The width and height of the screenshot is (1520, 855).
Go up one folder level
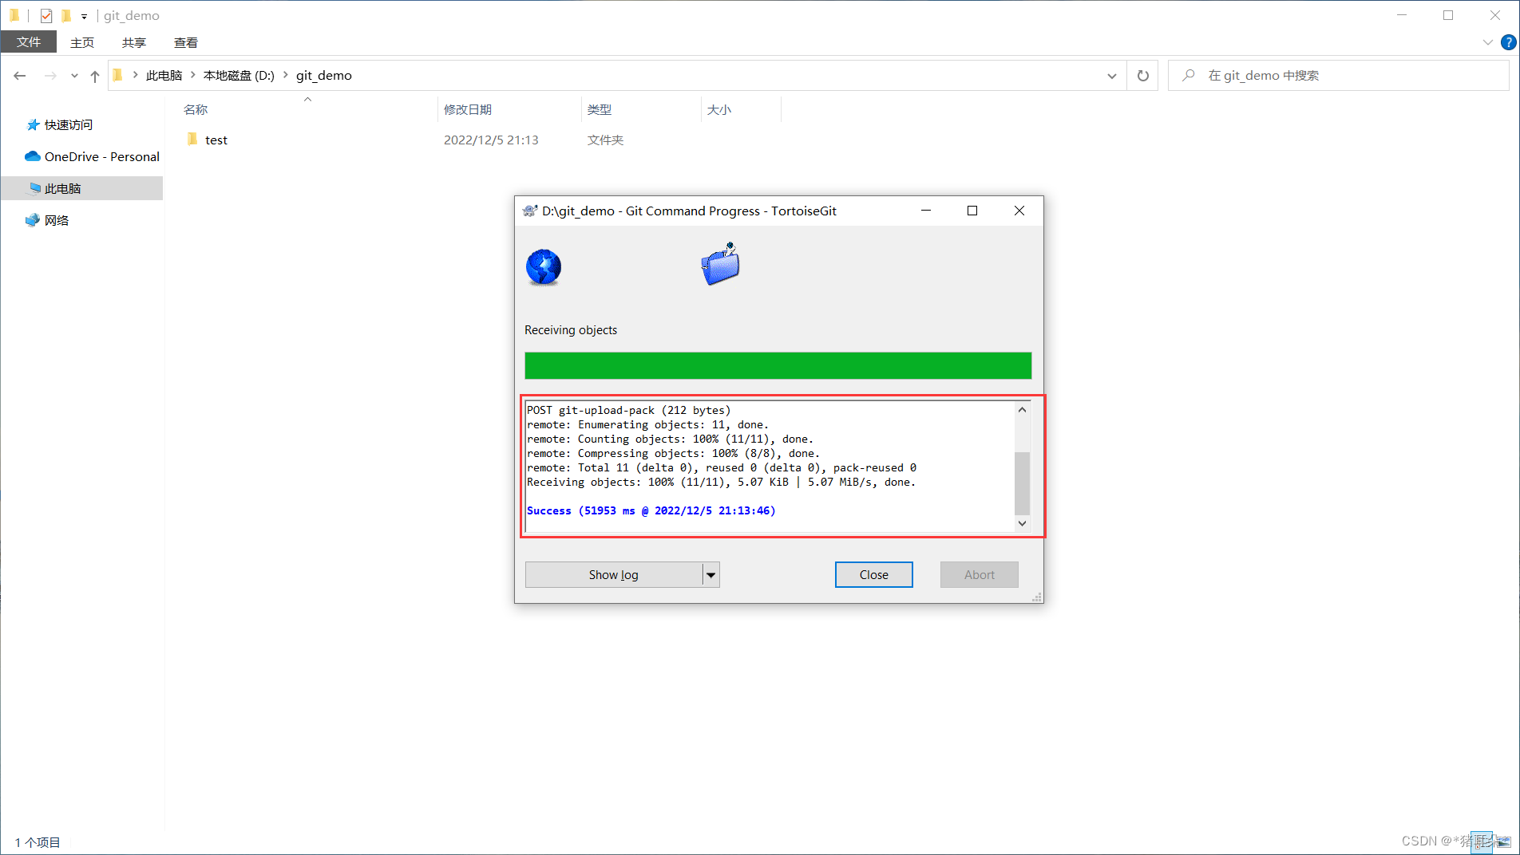pos(94,75)
